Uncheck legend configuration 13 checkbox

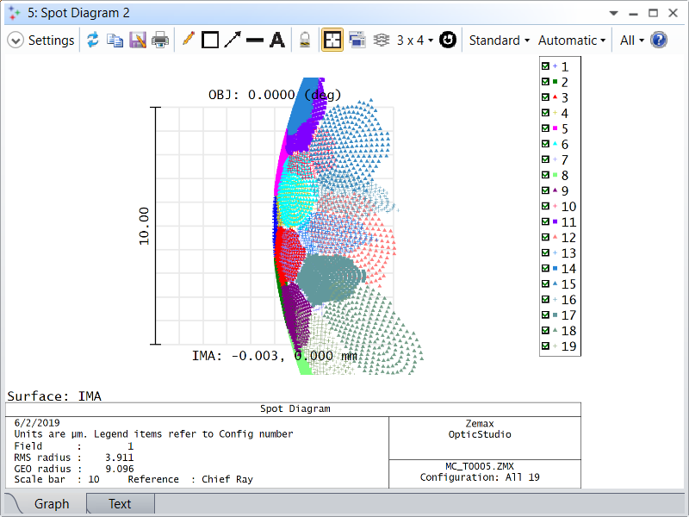click(545, 252)
